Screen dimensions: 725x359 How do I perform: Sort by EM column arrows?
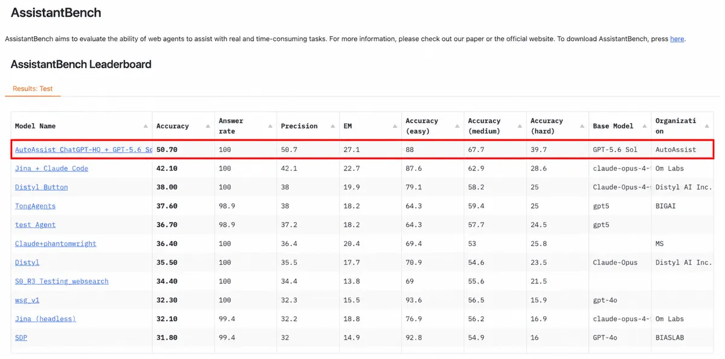click(x=395, y=126)
